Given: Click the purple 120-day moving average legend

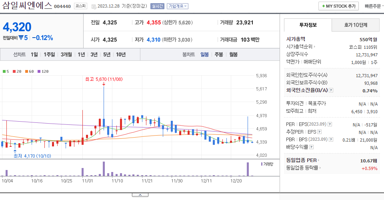Looking at the screenshot, I should (x=43, y=72).
